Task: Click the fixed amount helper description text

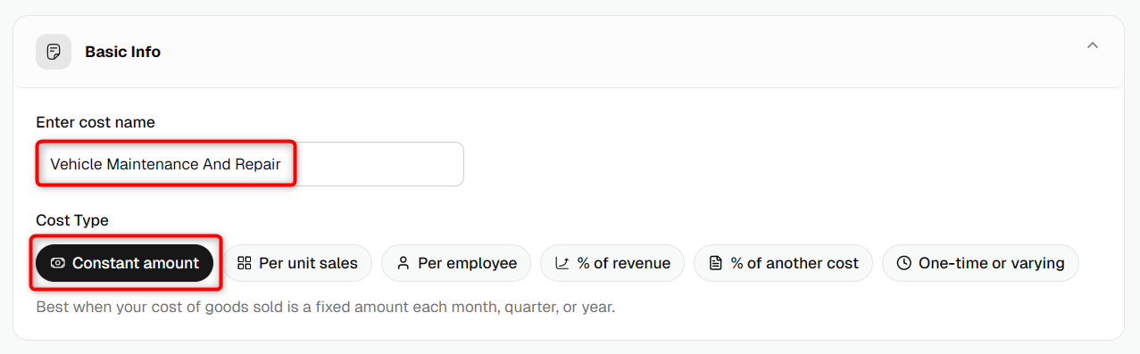Action: pos(326,308)
